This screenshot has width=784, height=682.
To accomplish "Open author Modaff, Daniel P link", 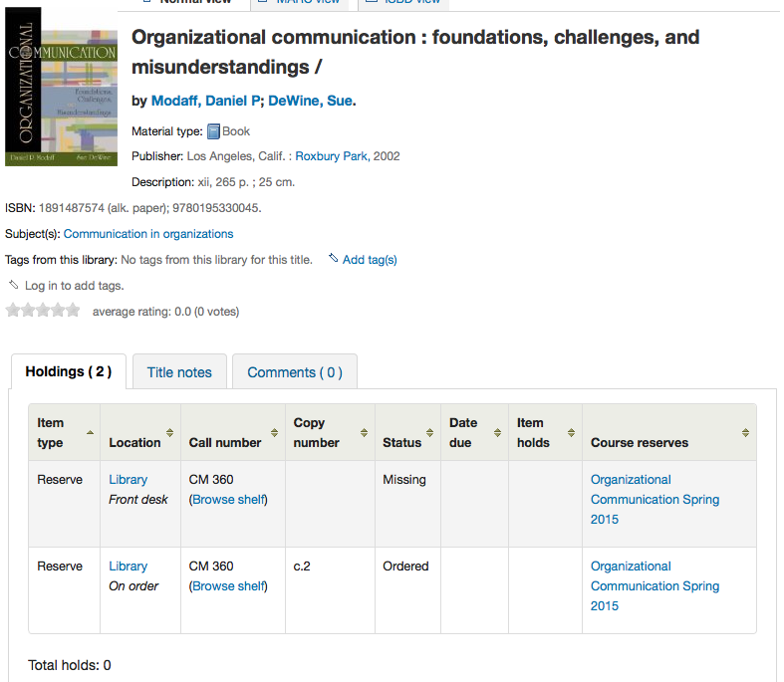I will [x=205, y=101].
